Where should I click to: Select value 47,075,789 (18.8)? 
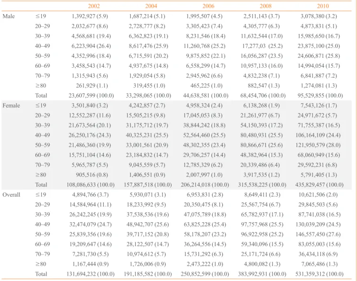(x=205, y=215)
